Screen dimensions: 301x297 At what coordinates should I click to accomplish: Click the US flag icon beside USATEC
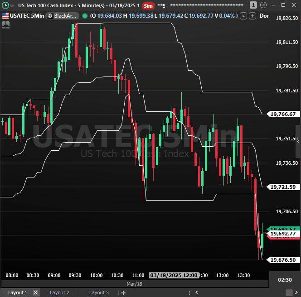5,15
